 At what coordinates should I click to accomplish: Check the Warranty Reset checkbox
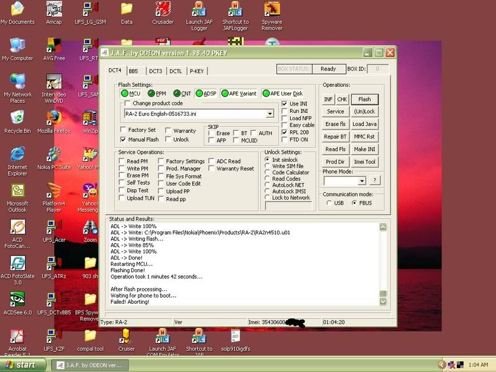click(x=211, y=169)
